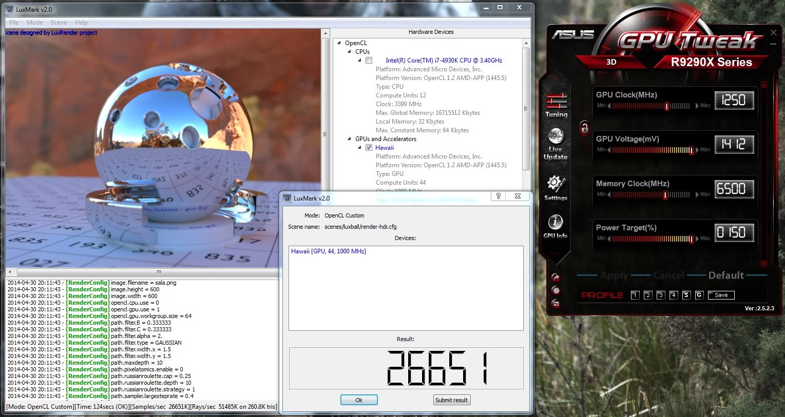Click the Hardware Devices vertical scrollbar
This screenshot has width=785, height=417.
click(x=526, y=109)
